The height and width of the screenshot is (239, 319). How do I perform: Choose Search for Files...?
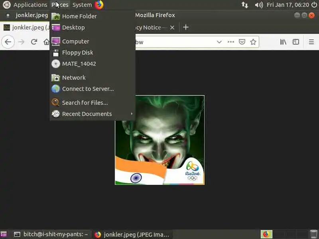(x=93, y=103)
